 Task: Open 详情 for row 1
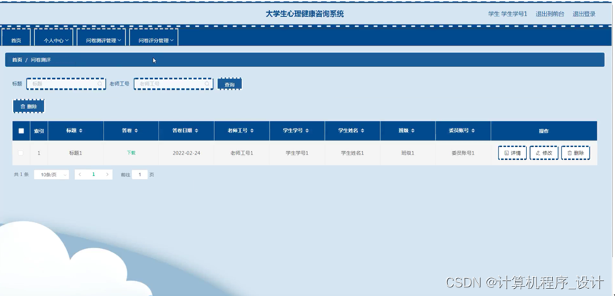coord(512,153)
